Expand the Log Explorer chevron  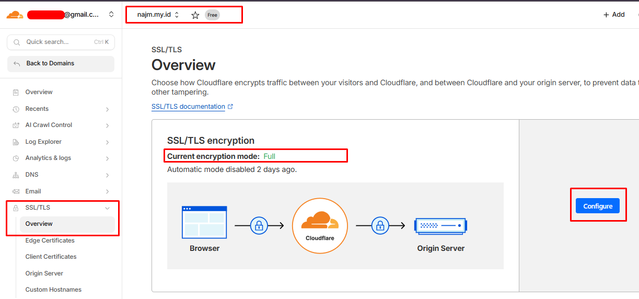pos(107,142)
